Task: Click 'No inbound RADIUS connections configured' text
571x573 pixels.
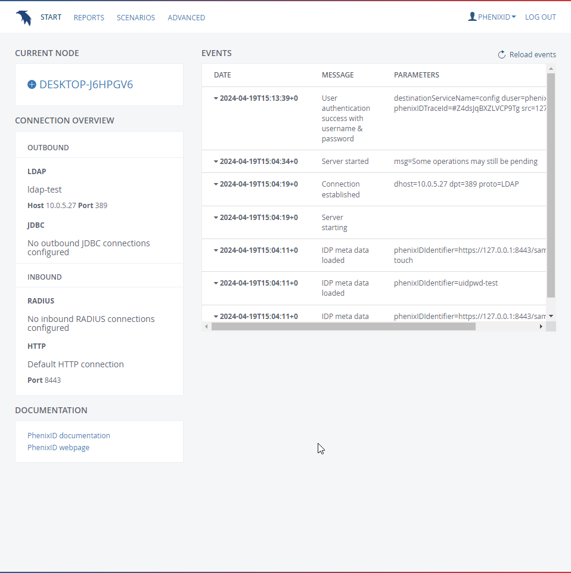Action: click(91, 323)
